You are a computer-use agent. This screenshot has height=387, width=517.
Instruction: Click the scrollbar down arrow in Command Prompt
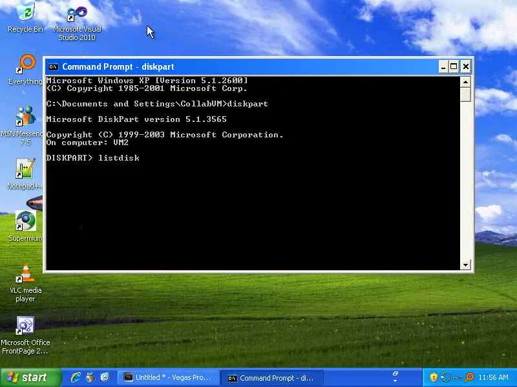tap(465, 265)
